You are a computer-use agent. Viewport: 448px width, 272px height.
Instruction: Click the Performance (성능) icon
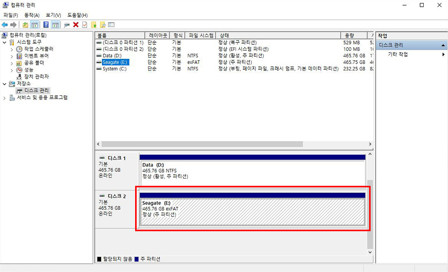click(19, 70)
